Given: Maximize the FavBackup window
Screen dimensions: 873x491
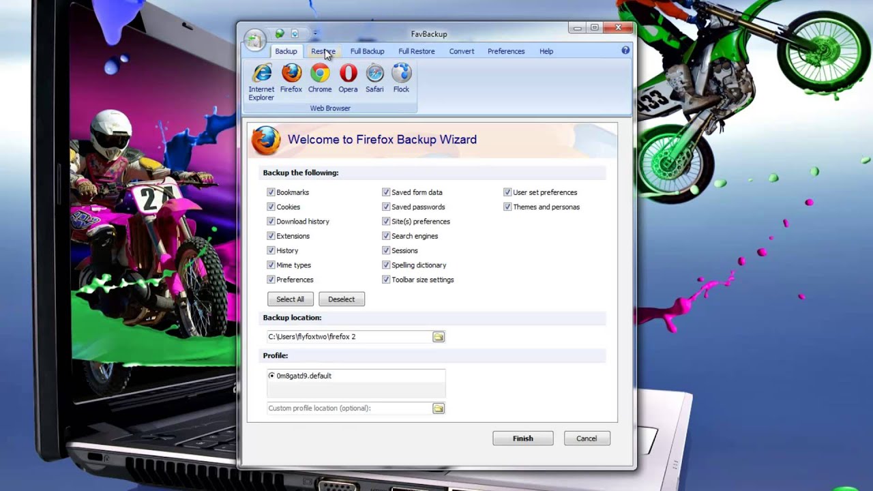Looking at the screenshot, I should (x=595, y=28).
